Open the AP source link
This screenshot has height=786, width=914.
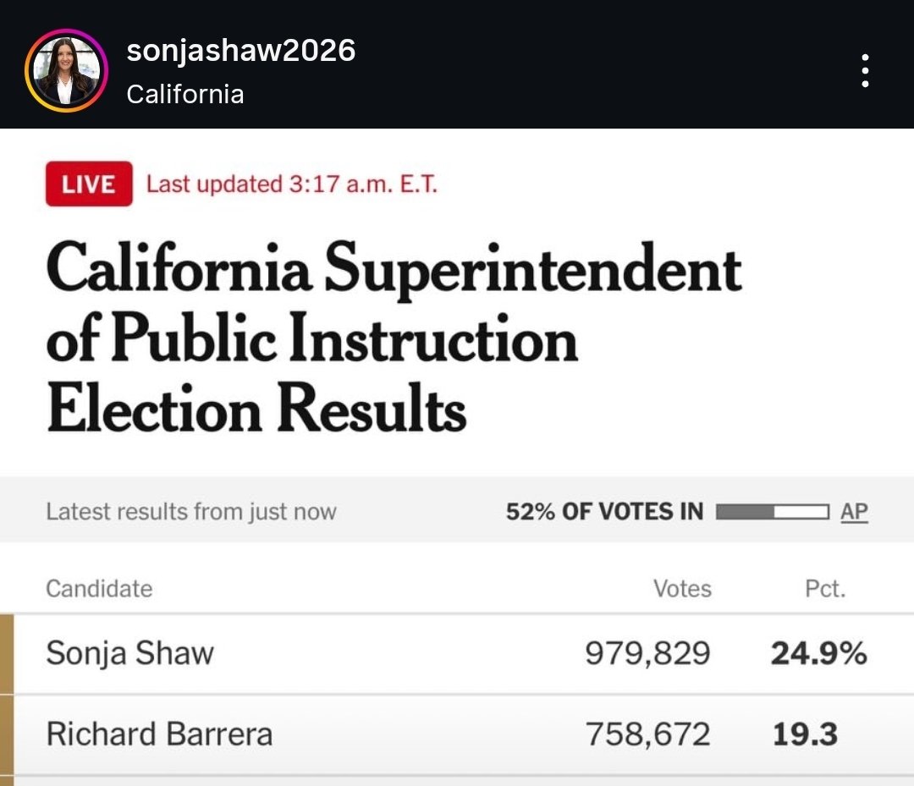[854, 512]
